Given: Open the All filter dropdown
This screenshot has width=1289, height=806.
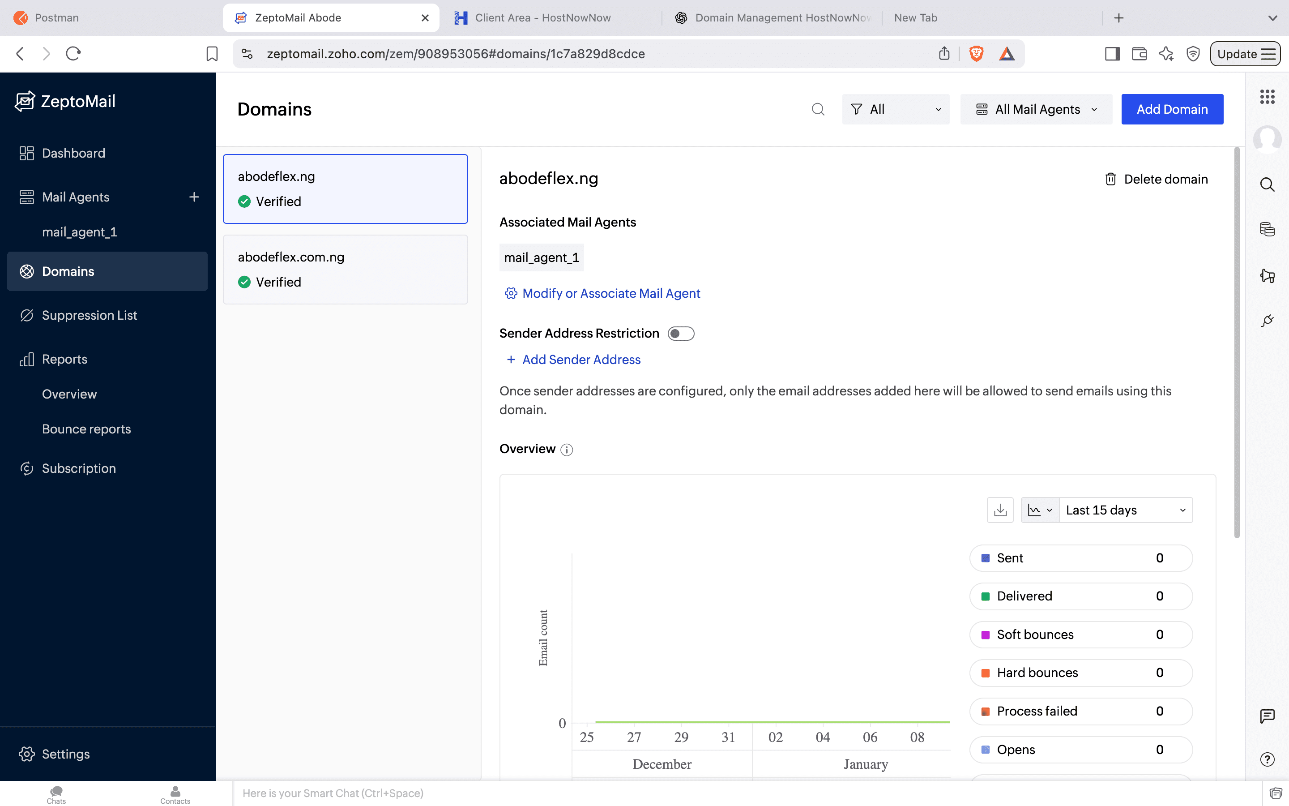Looking at the screenshot, I should [896, 109].
